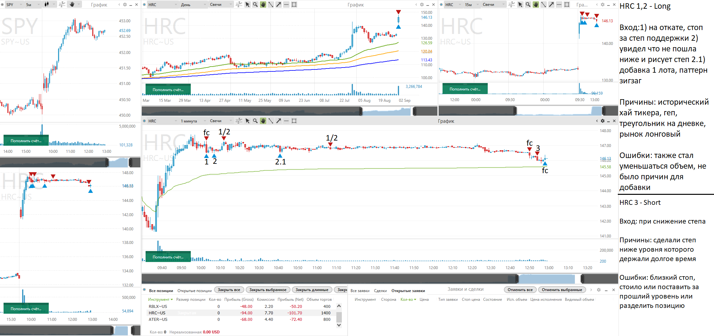Select rectangle tool in 1 минута chart
This screenshot has height=336, width=714.
pyautogui.click(x=294, y=121)
